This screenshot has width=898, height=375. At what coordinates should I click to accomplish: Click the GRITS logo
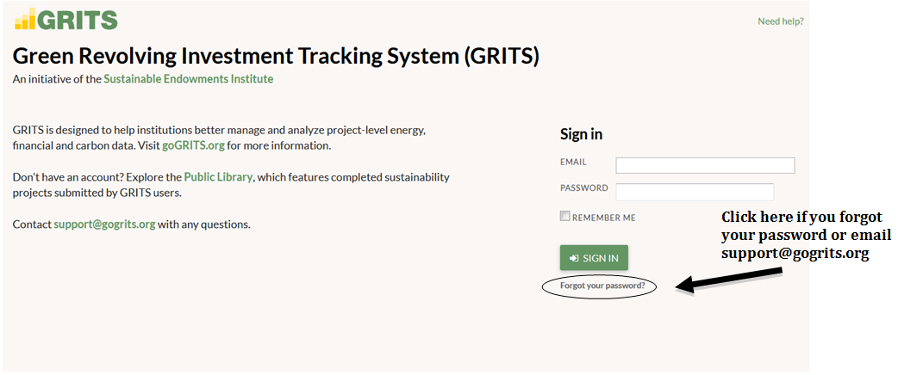65,19
